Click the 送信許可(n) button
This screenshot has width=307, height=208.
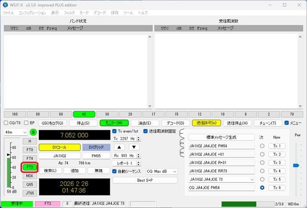click(x=207, y=123)
